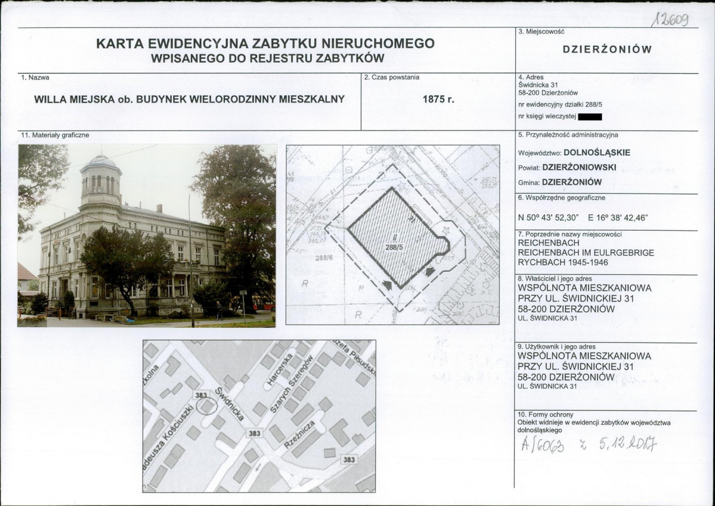Click the handwritten number 12609

670,18
